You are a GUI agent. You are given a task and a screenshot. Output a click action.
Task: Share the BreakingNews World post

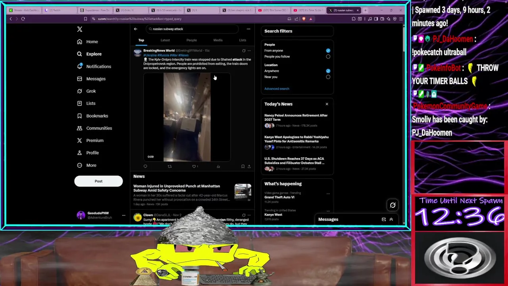pos(249,166)
